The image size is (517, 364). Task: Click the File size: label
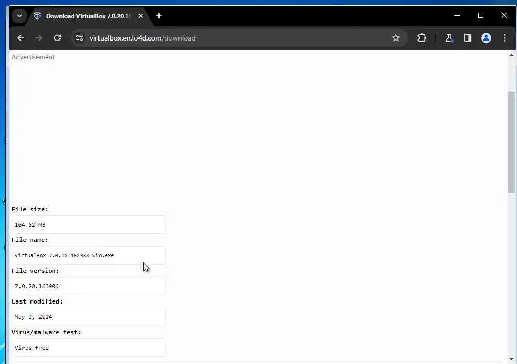[x=30, y=209]
